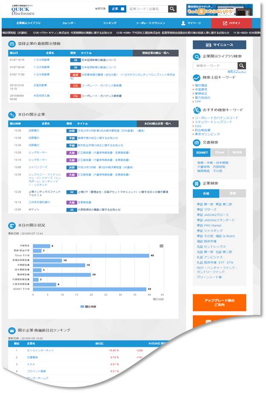This screenshot has width=266, height=393.
Task: Click IR badge in キヤノン row
Action: (x=72, y=210)
